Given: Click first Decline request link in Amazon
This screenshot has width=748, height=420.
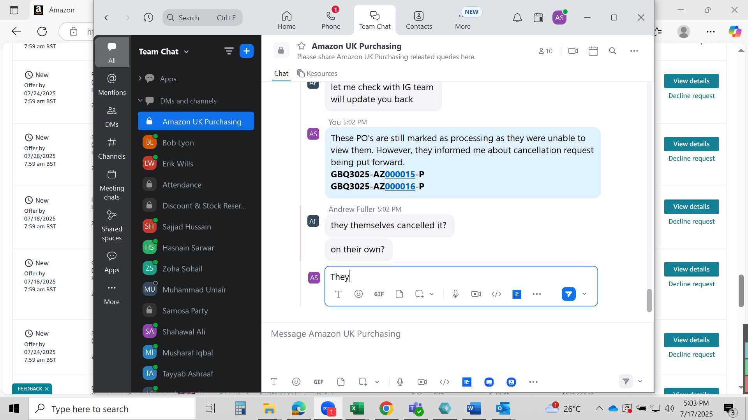Looking at the screenshot, I should [x=691, y=96].
